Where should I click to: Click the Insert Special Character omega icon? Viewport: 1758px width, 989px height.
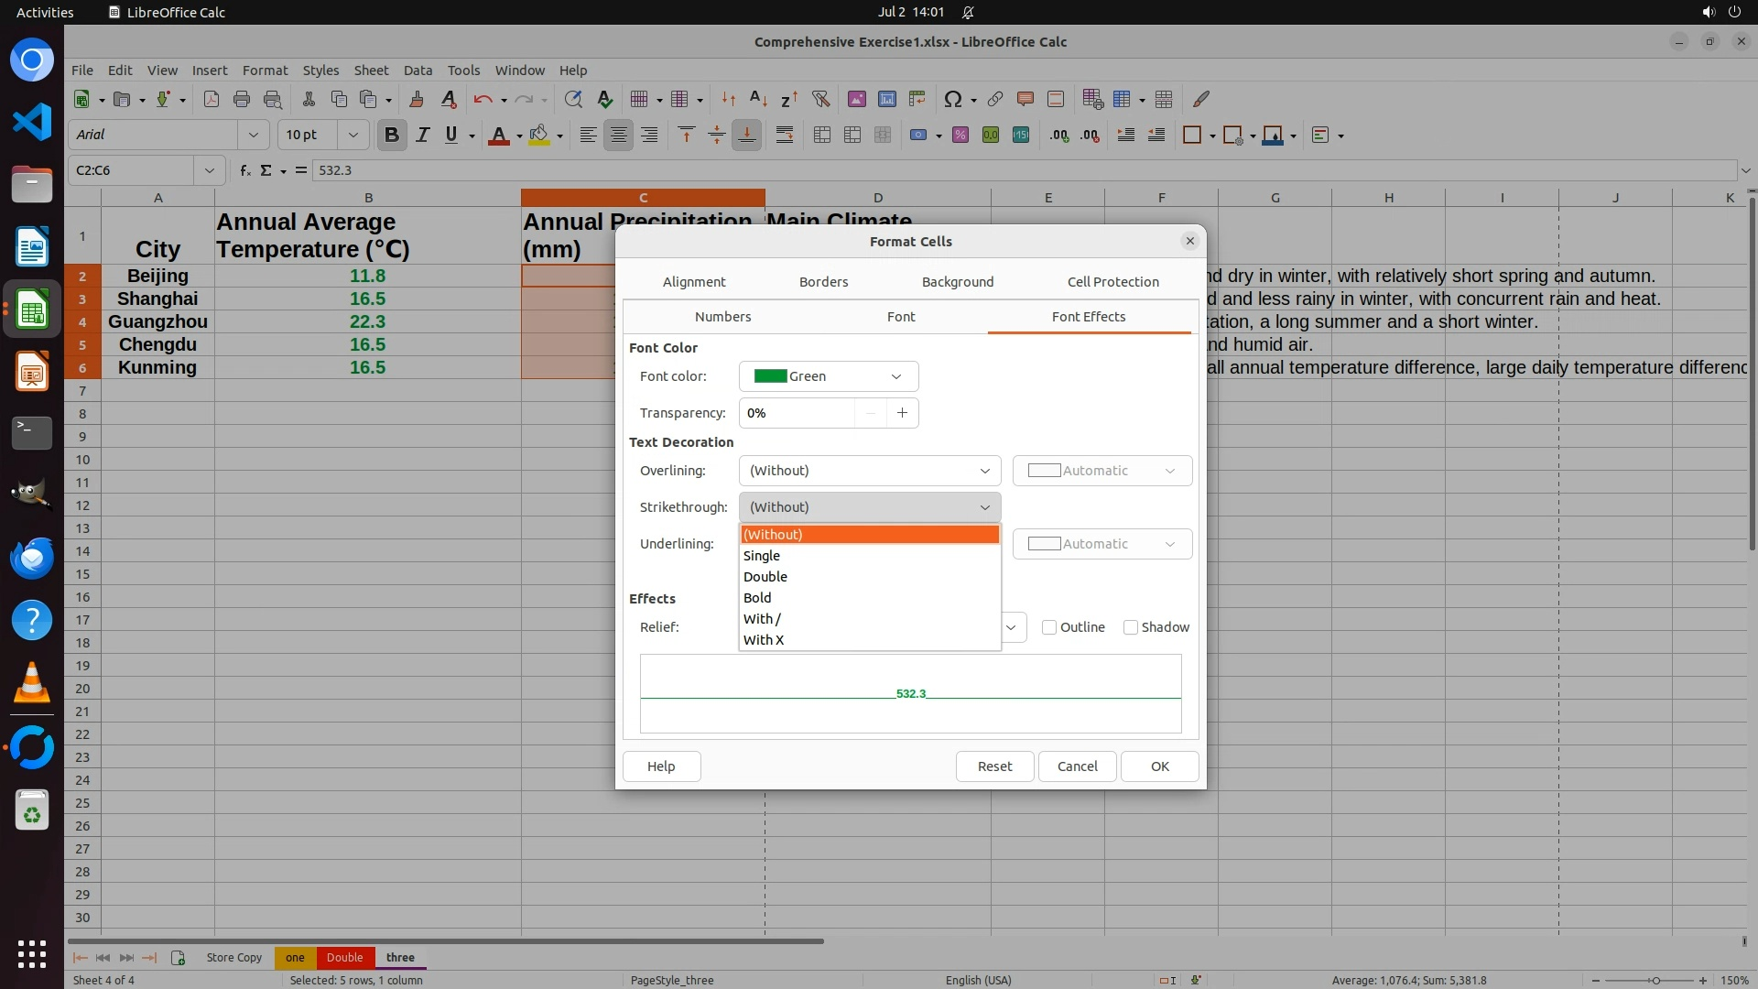952,99
